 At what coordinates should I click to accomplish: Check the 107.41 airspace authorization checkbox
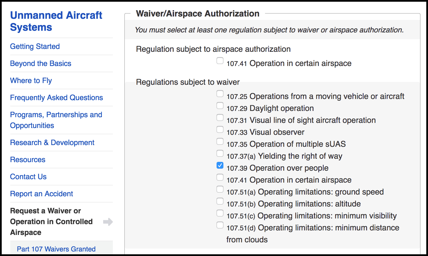[220, 61]
